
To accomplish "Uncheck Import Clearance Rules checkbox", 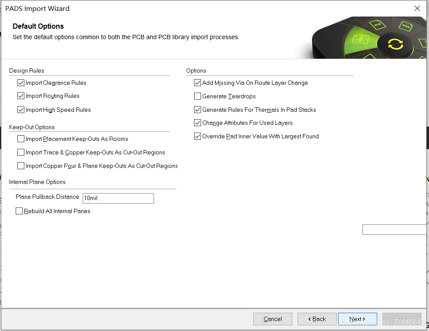I will [x=21, y=83].
